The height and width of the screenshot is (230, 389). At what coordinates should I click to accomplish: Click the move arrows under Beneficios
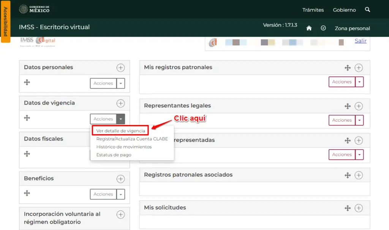pos(27,193)
